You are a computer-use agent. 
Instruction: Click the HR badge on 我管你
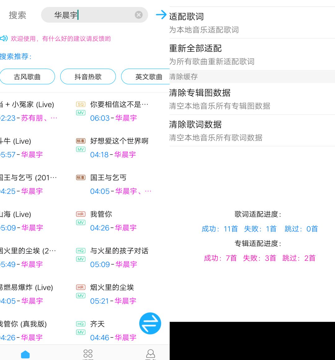(x=80, y=214)
